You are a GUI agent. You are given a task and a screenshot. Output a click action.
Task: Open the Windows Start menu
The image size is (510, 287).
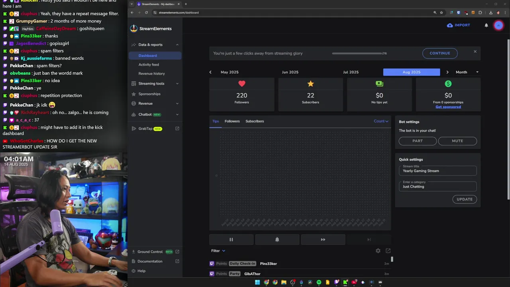[x=257, y=282]
